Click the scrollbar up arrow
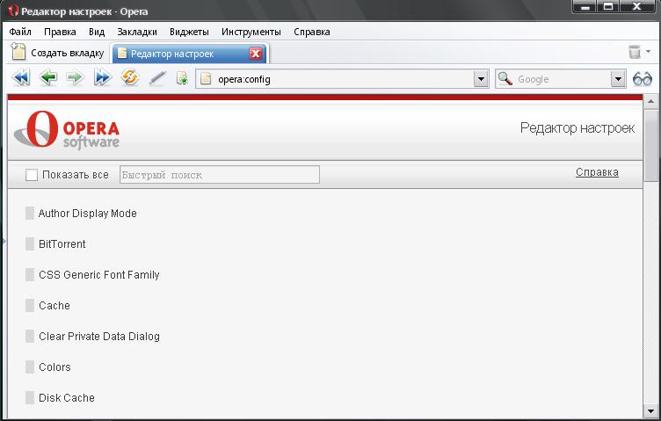 point(650,102)
